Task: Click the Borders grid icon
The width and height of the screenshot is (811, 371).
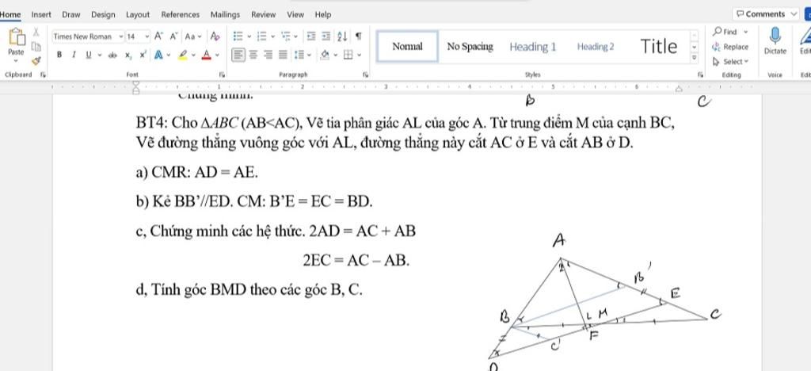Action: point(348,55)
